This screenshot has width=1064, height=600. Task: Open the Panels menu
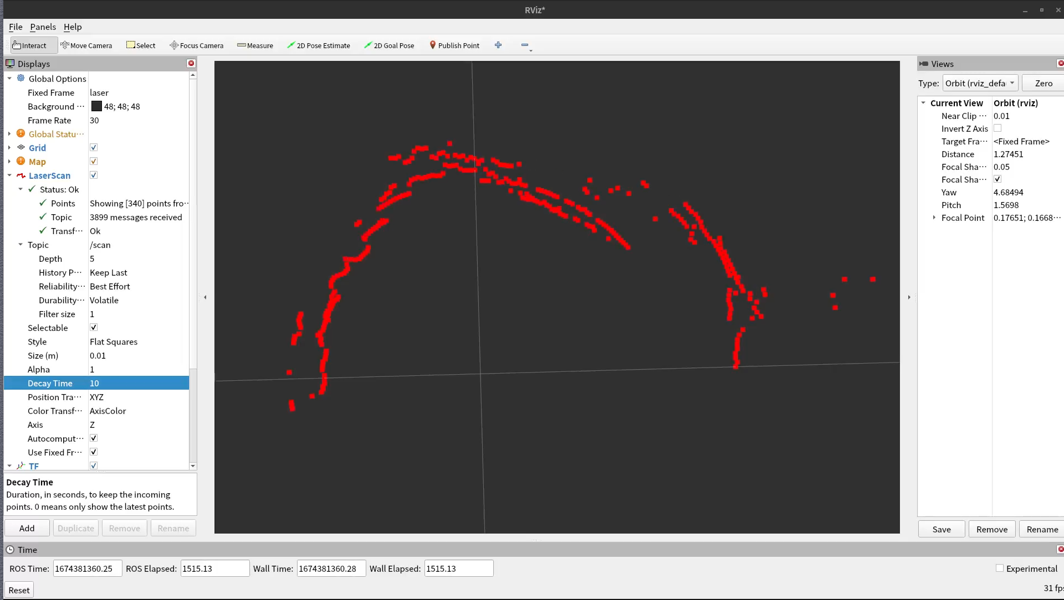point(43,27)
